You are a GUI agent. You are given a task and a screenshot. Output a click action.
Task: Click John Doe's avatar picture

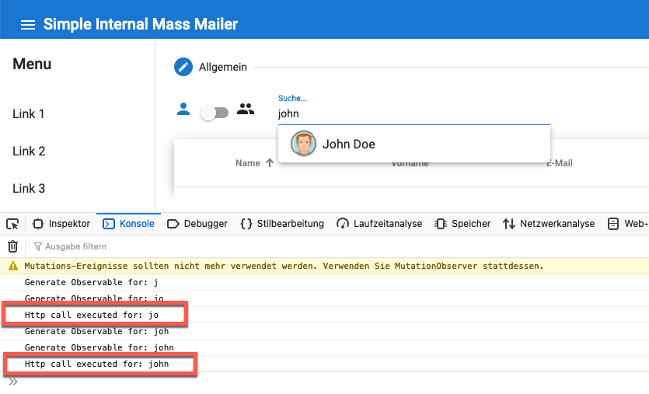(303, 144)
